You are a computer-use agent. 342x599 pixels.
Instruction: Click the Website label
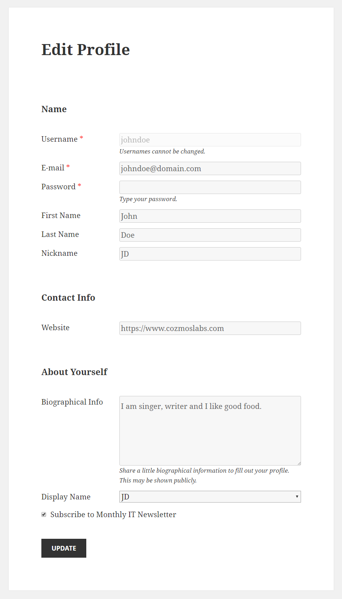pyautogui.click(x=55, y=327)
